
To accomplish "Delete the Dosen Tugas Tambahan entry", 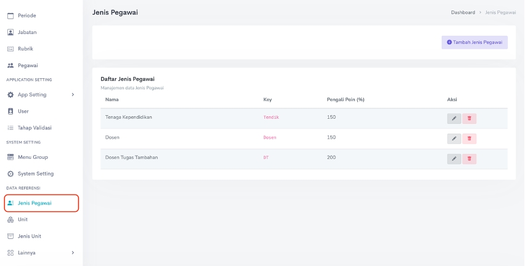I will pos(469,159).
